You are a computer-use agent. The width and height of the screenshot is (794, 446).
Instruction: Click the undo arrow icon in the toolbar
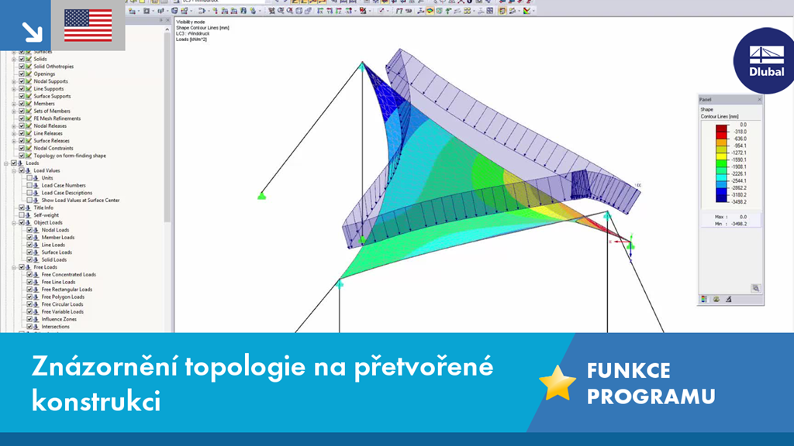click(x=278, y=2)
